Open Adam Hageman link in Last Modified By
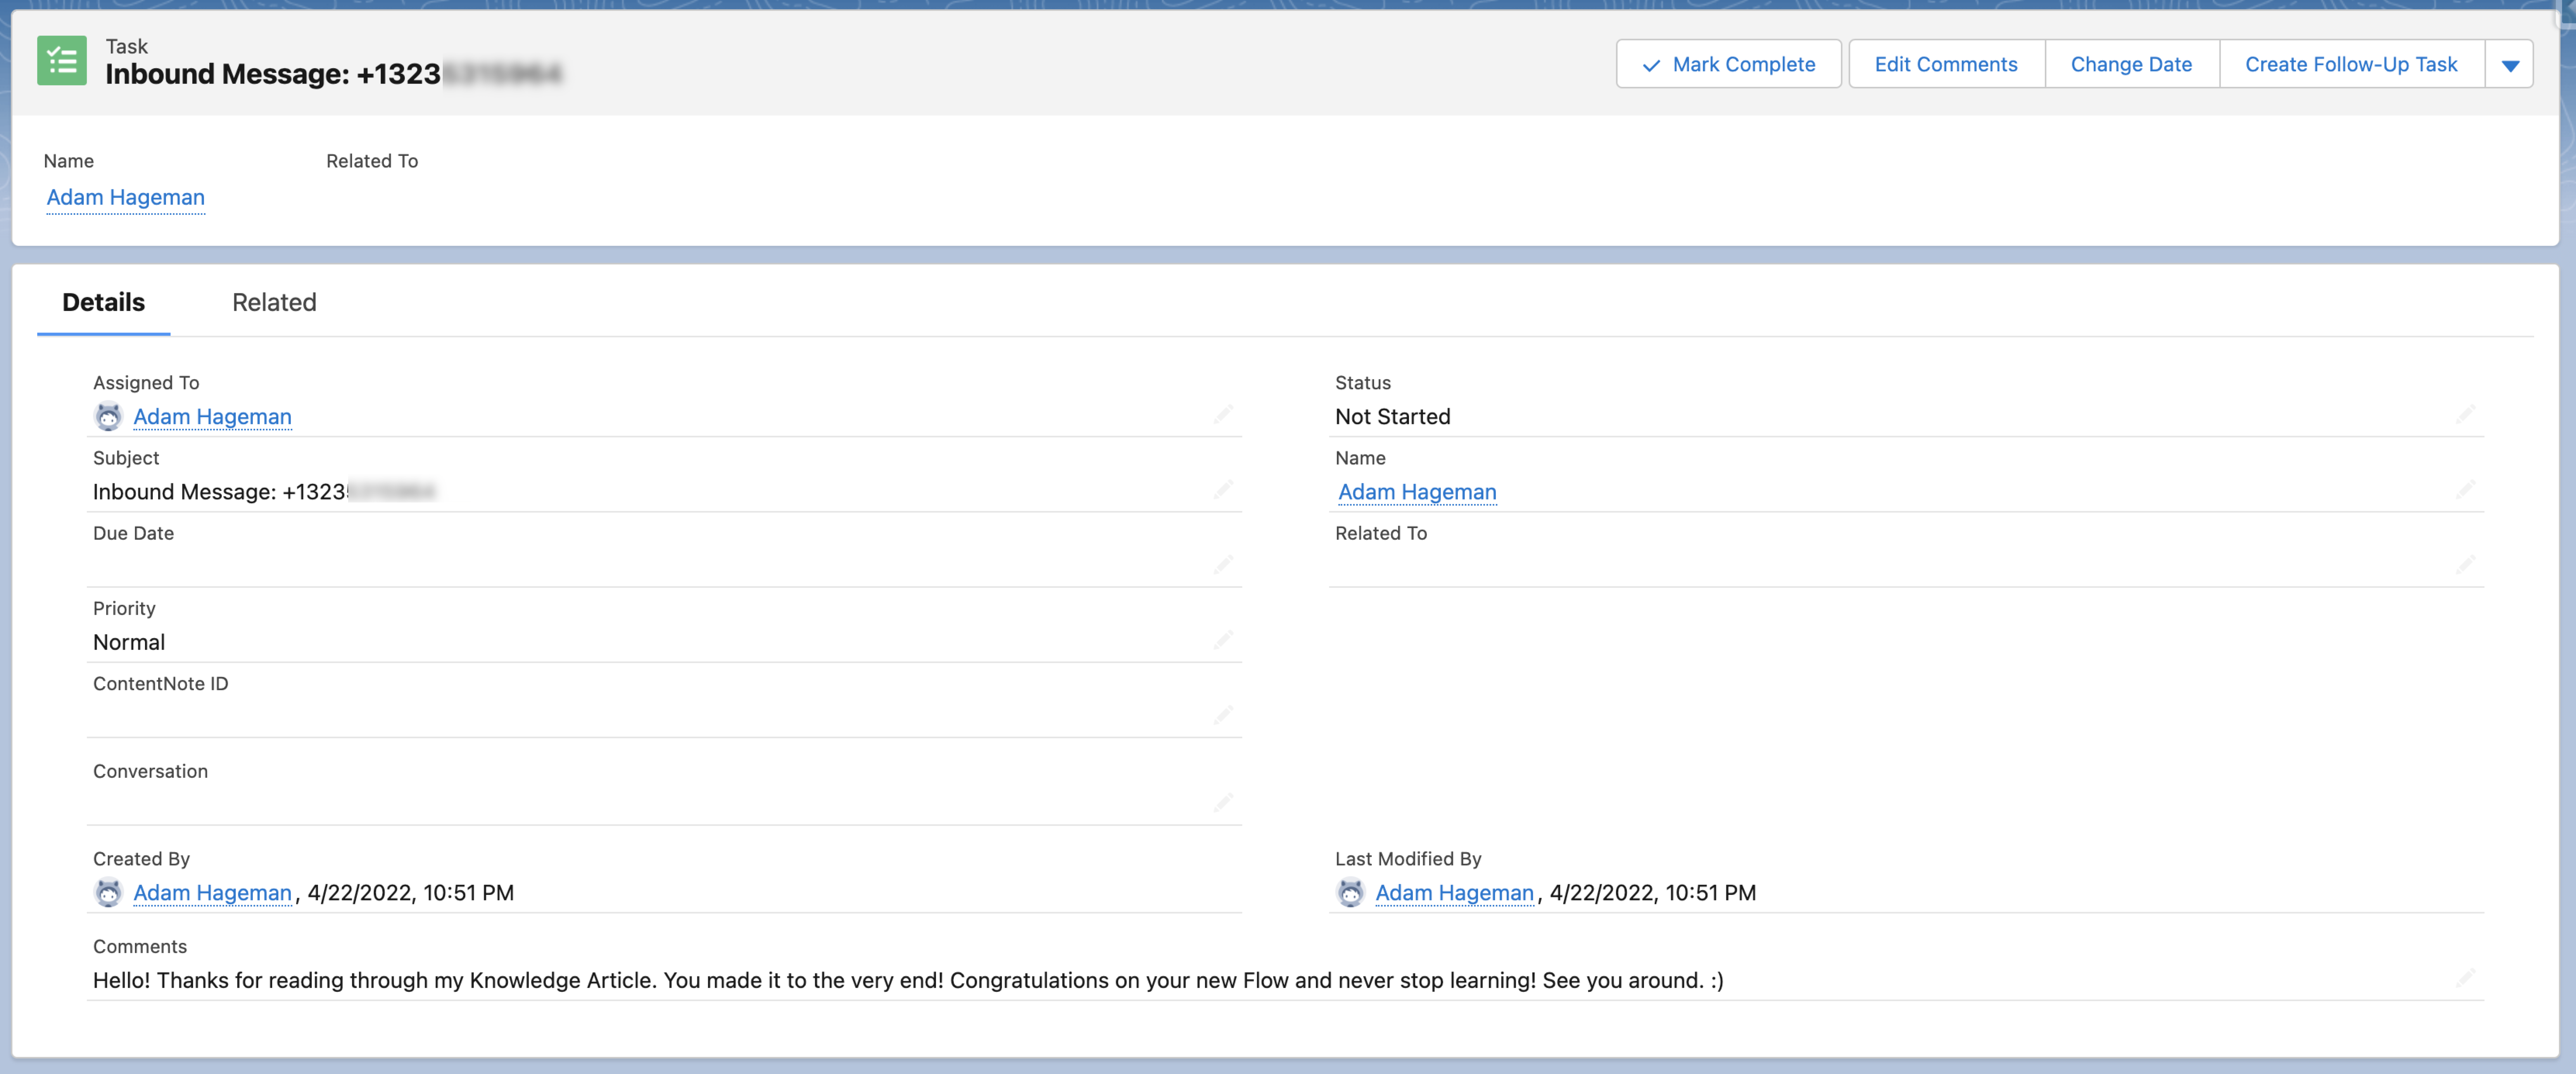This screenshot has height=1074, width=2576. point(1453,892)
